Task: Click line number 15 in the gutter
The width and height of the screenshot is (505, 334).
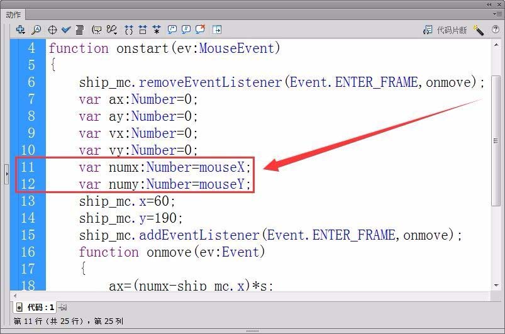Action: [x=28, y=235]
